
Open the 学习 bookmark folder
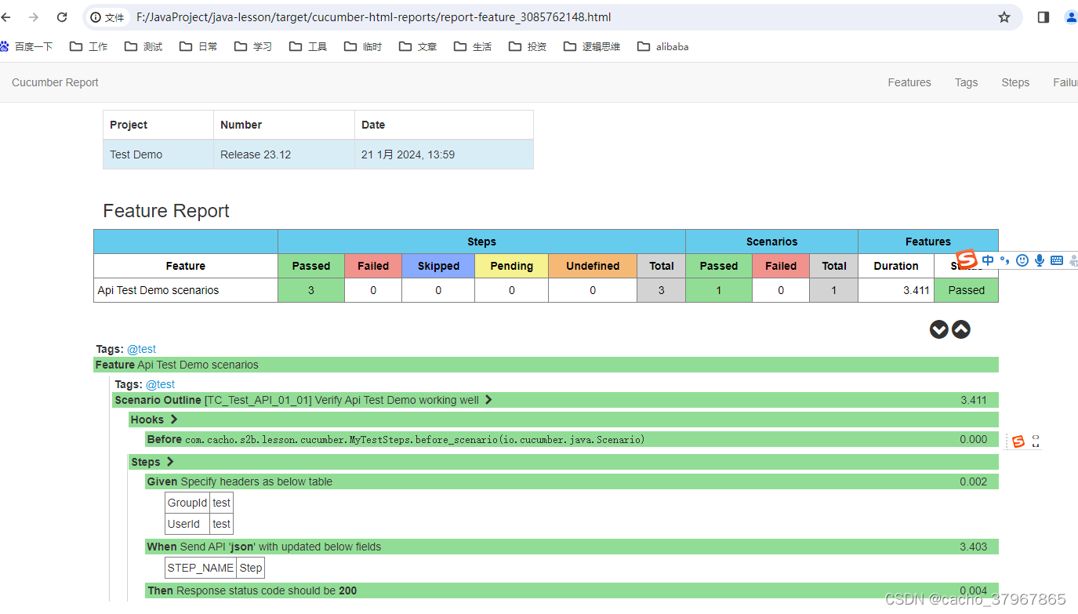253,46
